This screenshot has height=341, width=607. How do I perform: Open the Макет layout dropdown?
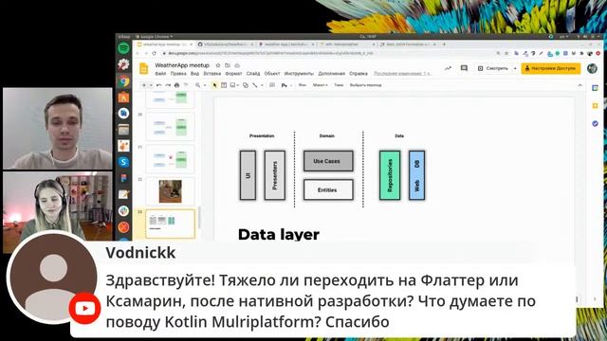click(321, 85)
